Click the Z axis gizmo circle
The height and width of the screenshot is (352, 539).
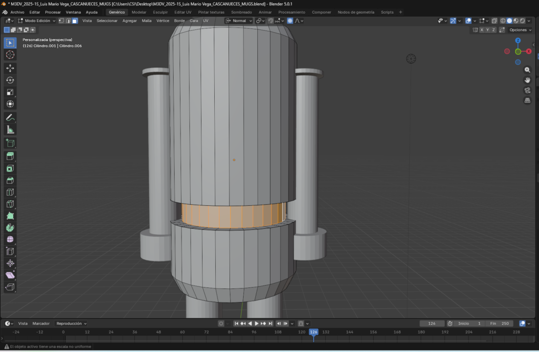click(518, 41)
